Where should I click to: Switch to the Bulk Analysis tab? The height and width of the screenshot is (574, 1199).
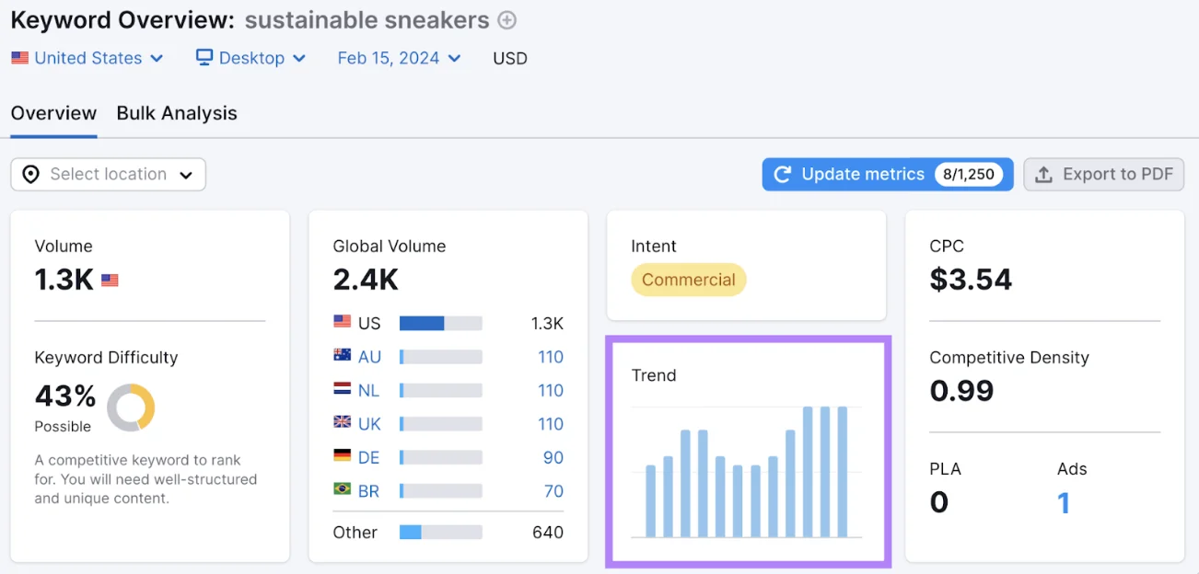coord(176,113)
